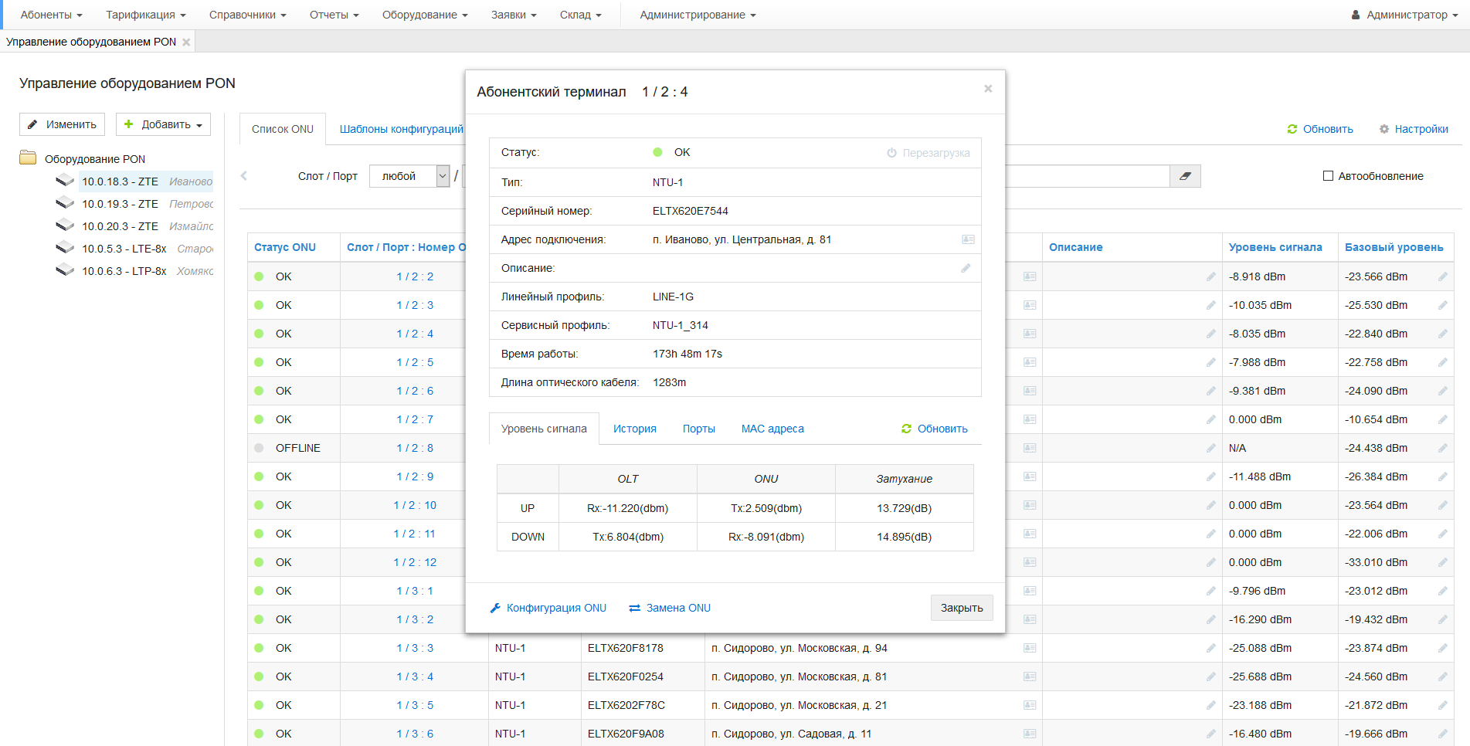1470x746 pixels.
Task: Edit description pencil in the -8.918 dBm row
Action: click(x=1210, y=276)
